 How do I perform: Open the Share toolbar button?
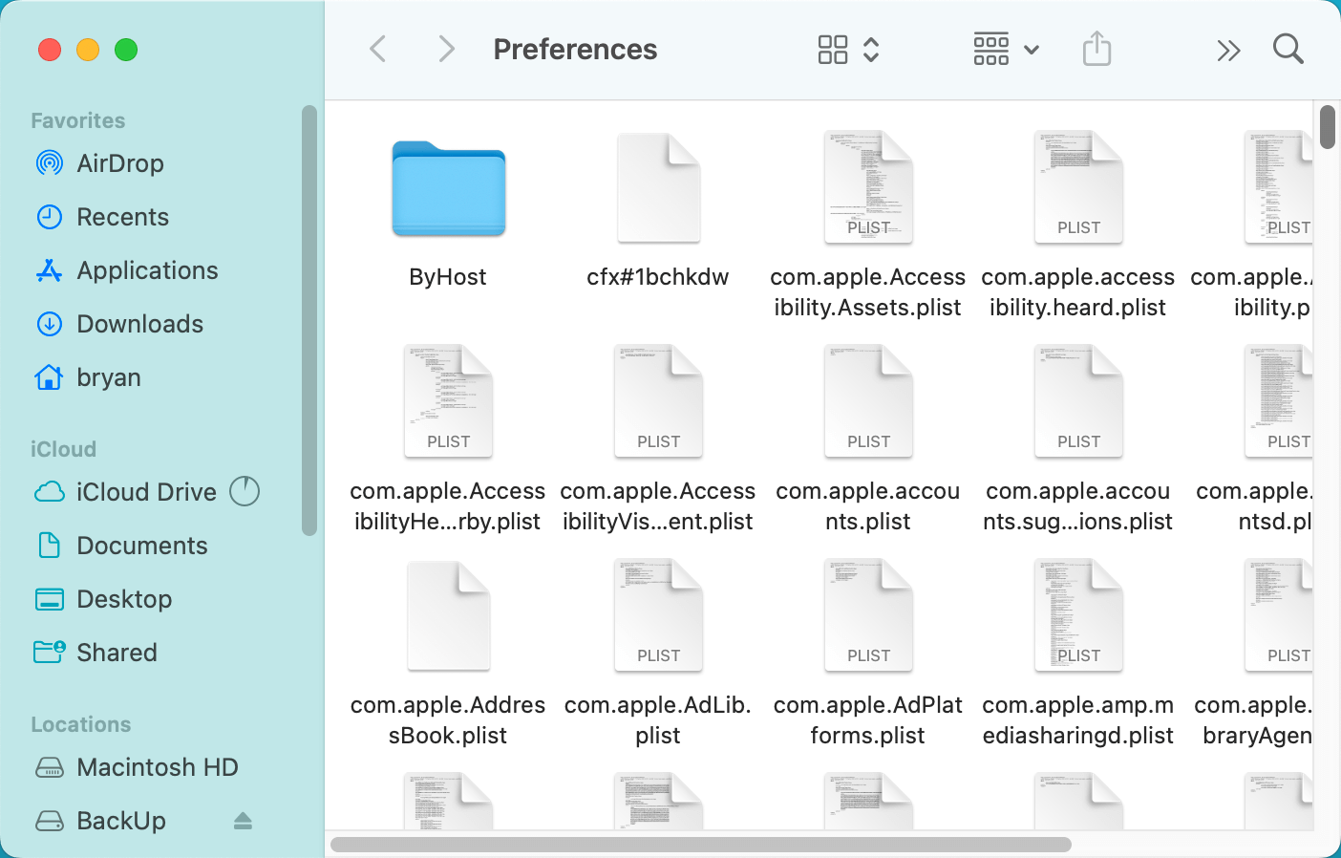[x=1096, y=49]
